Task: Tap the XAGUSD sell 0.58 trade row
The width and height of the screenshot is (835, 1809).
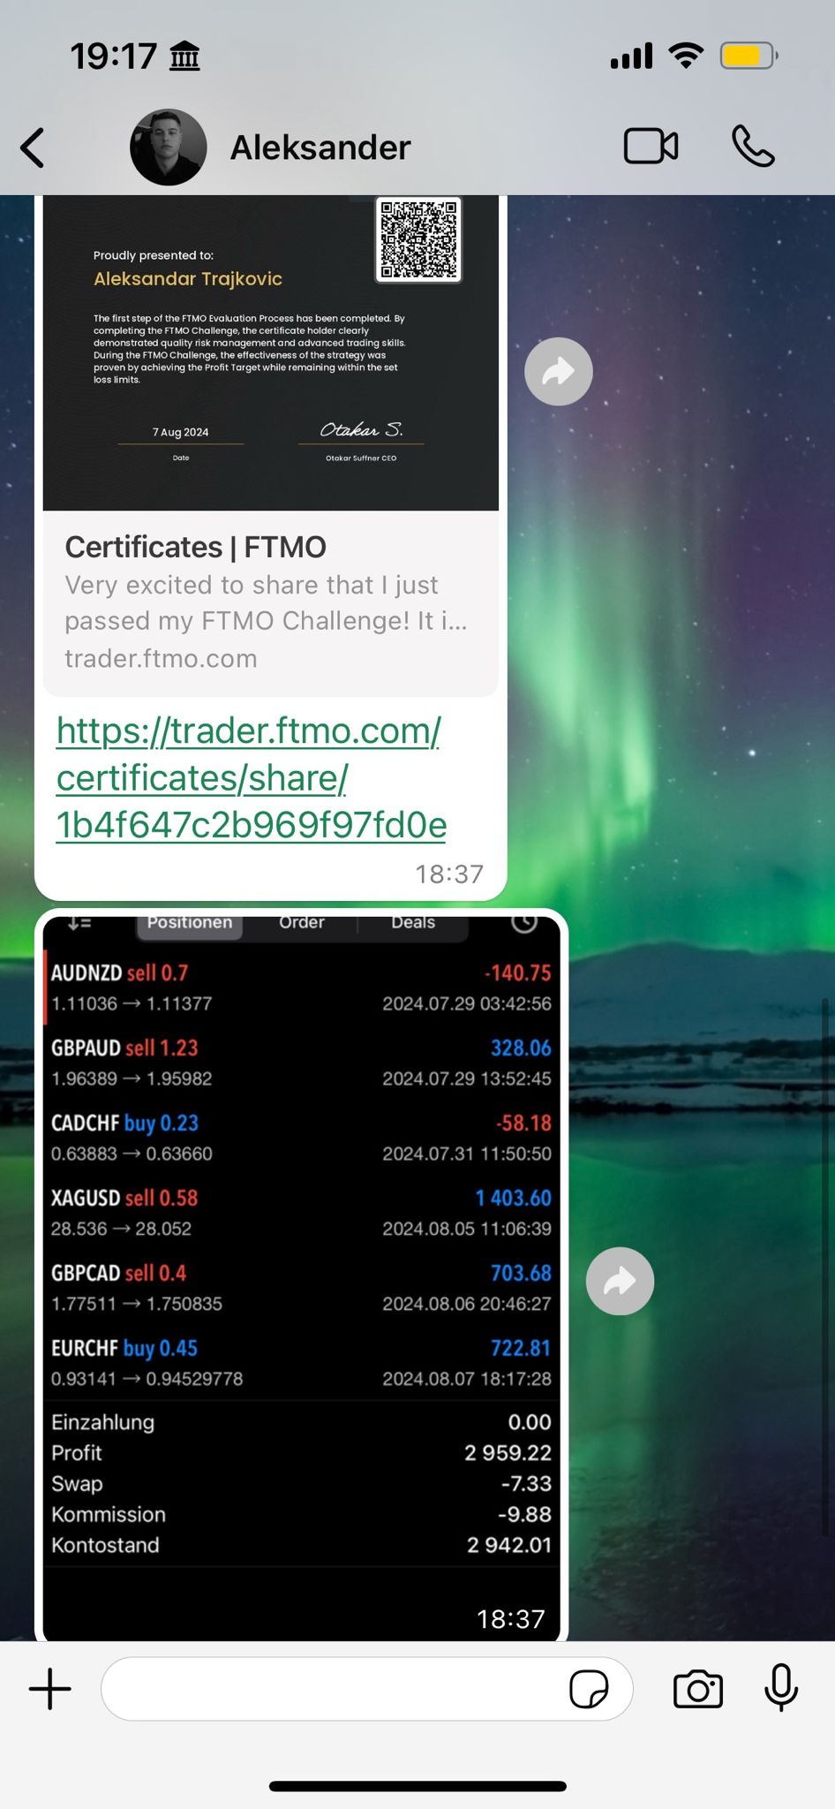Action: (x=301, y=1213)
